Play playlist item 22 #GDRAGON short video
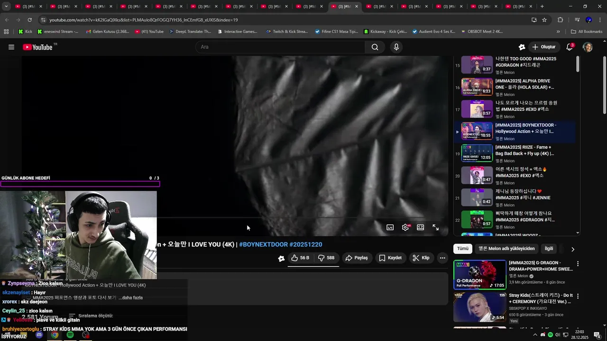 pyautogui.click(x=515, y=220)
